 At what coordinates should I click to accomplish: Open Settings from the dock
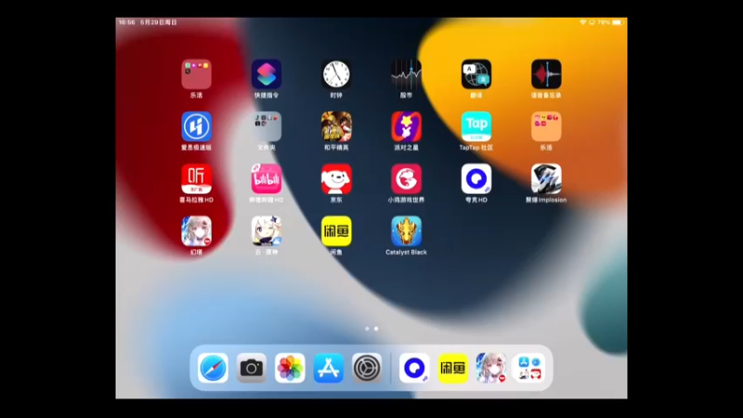(367, 368)
